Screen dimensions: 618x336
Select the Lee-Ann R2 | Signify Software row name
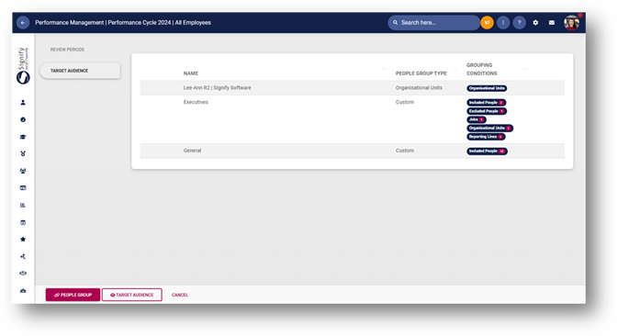[x=217, y=88]
